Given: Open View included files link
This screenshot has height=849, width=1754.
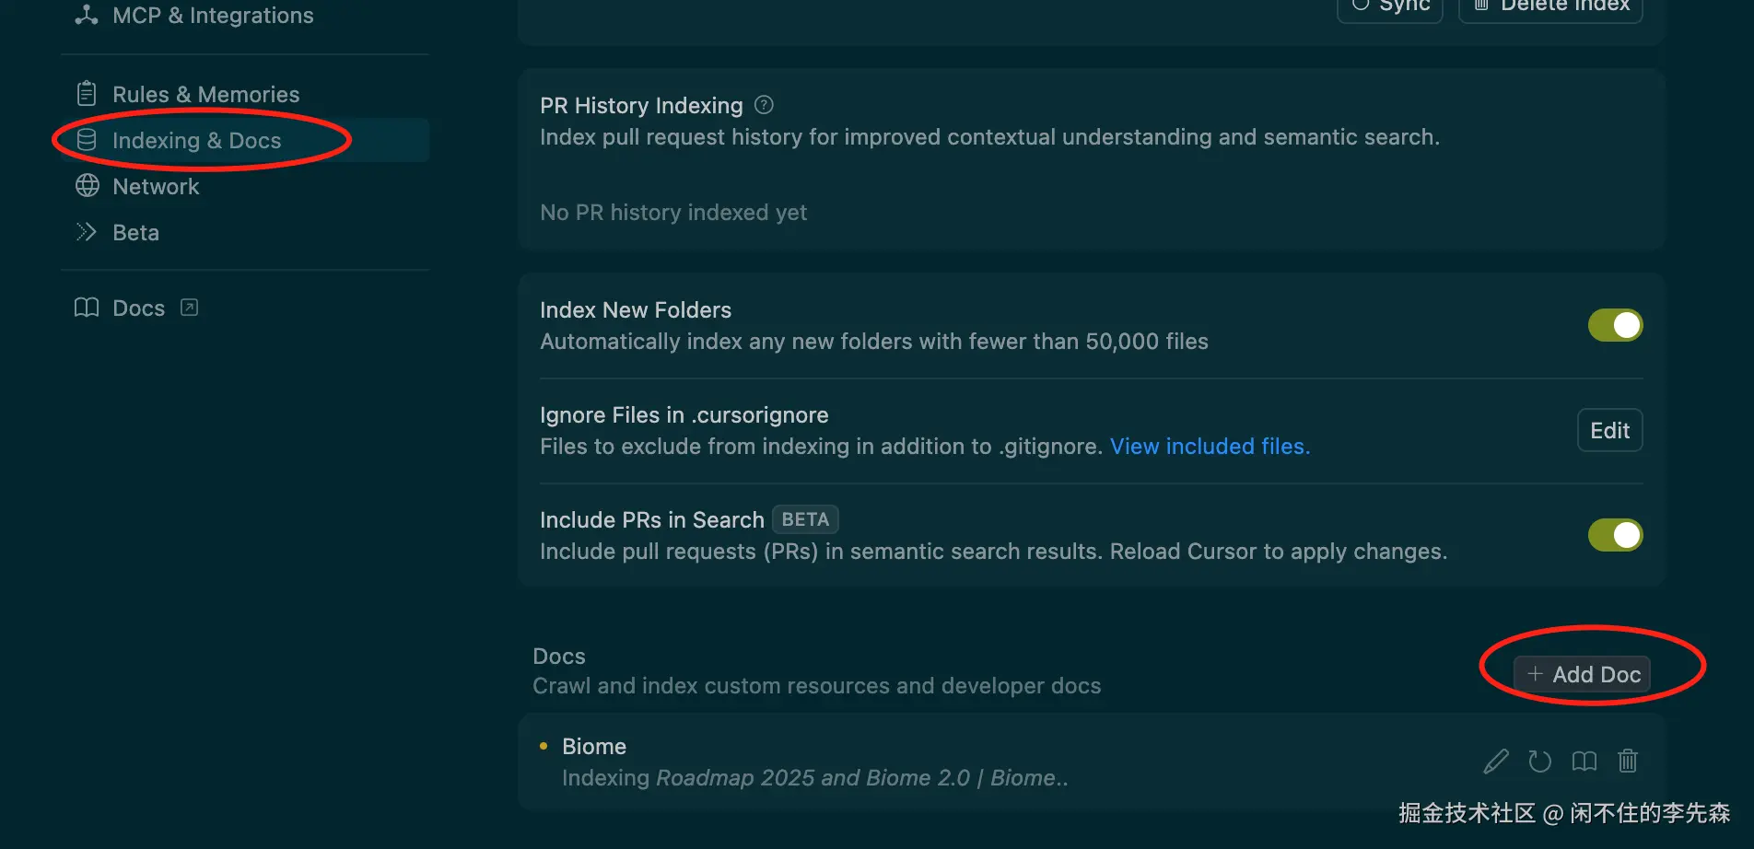Looking at the screenshot, I should (1210, 447).
